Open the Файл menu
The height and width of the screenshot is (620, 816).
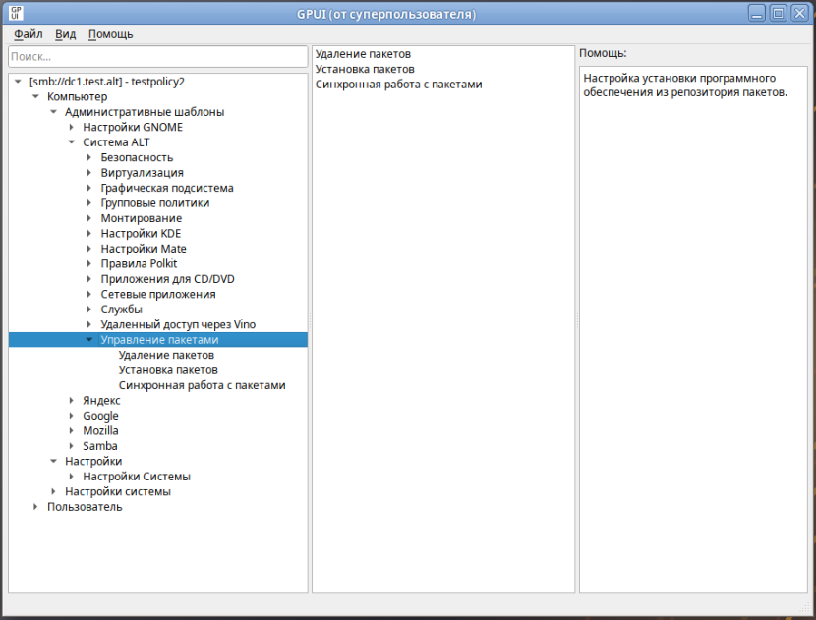pos(29,34)
